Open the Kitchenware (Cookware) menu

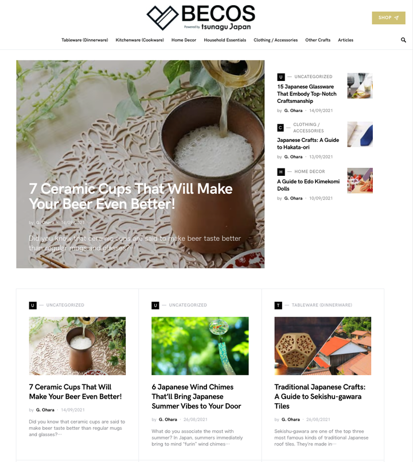click(x=140, y=40)
